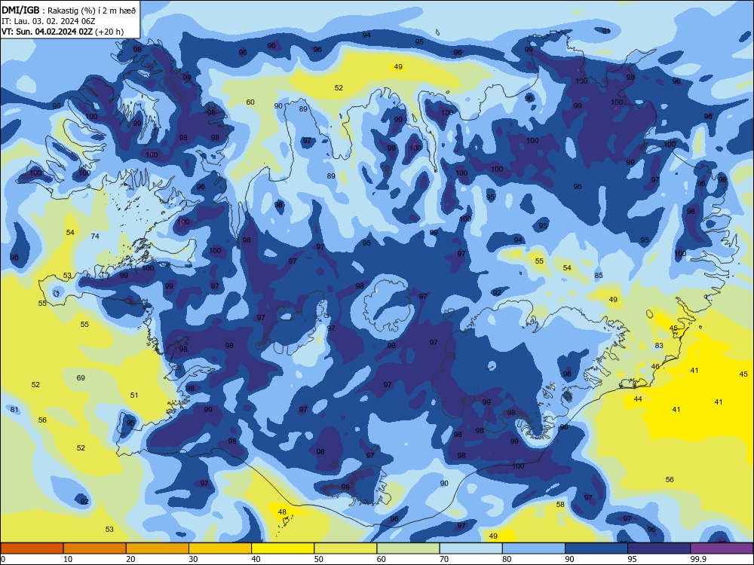Click the humidity value '83' on the map
The height and width of the screenshot is (565, 754).
(659, 345)
